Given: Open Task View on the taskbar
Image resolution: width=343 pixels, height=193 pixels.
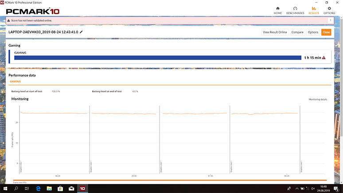Looking at the screenshot, I should (27, 189).
